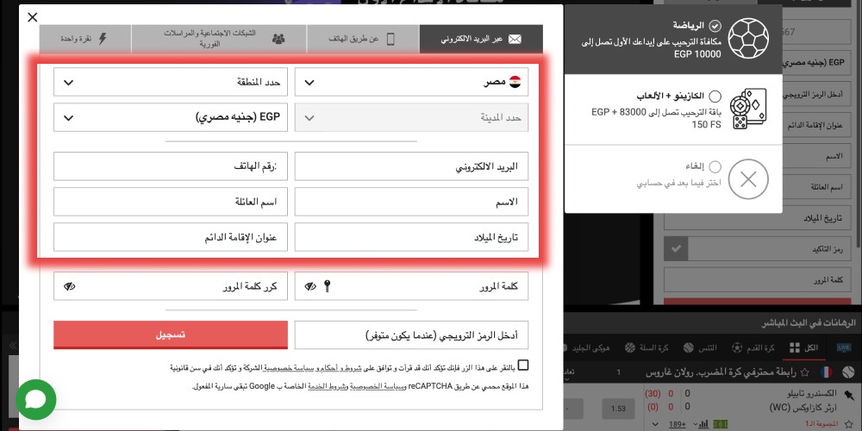Image resolution: width=862 pixels, height=431 pixels.
Task: Click the رقم الهاتف phone number field
Action: click(171, 166)
